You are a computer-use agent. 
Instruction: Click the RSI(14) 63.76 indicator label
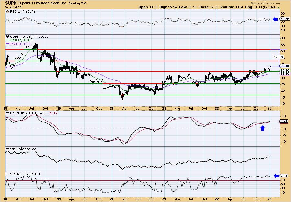coord(22,12)
